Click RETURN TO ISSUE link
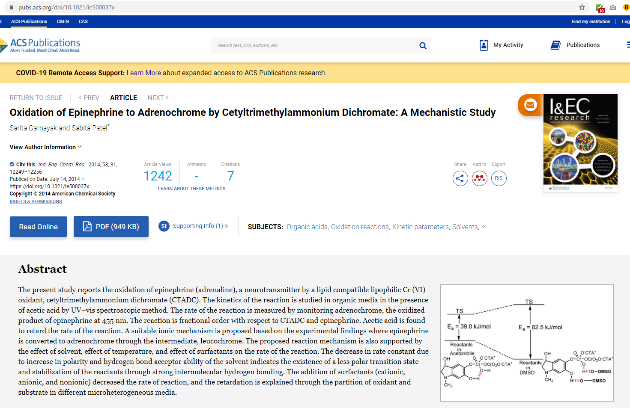 point(36,98)
